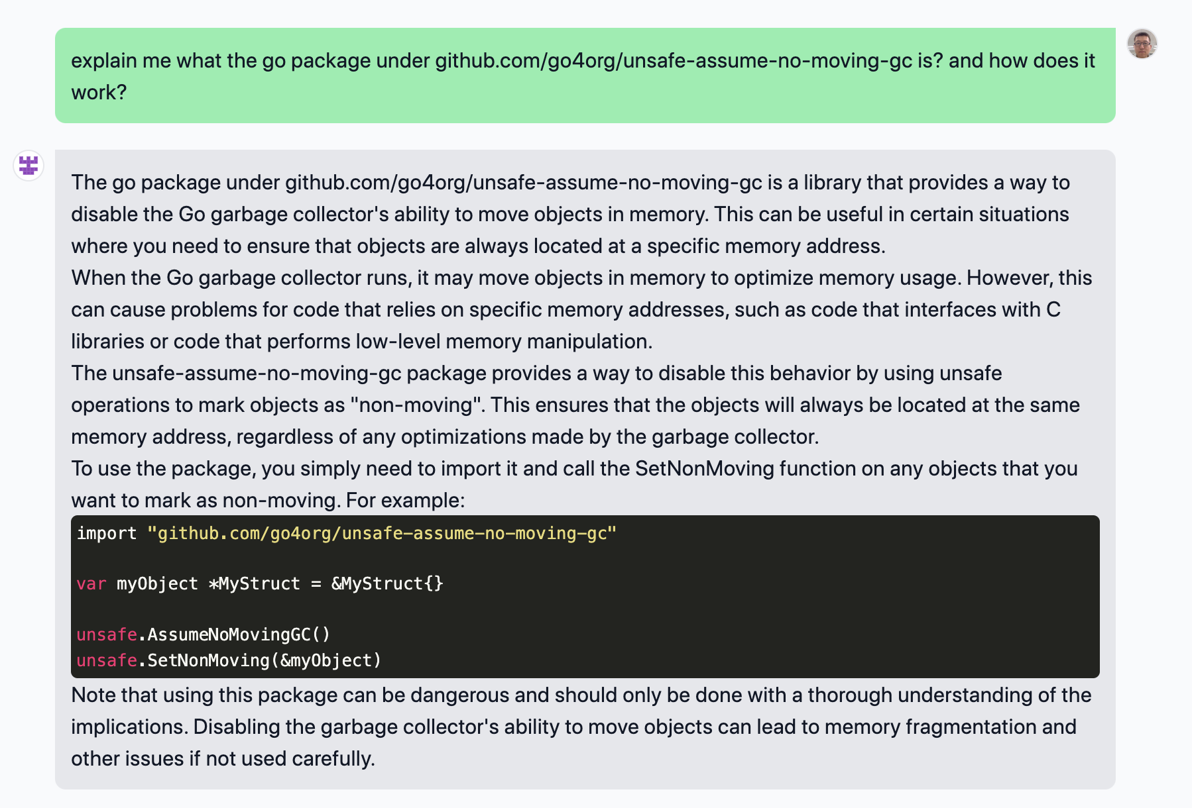
Task: Click the github.com URL in the user question
Action: tap(674, 60)
